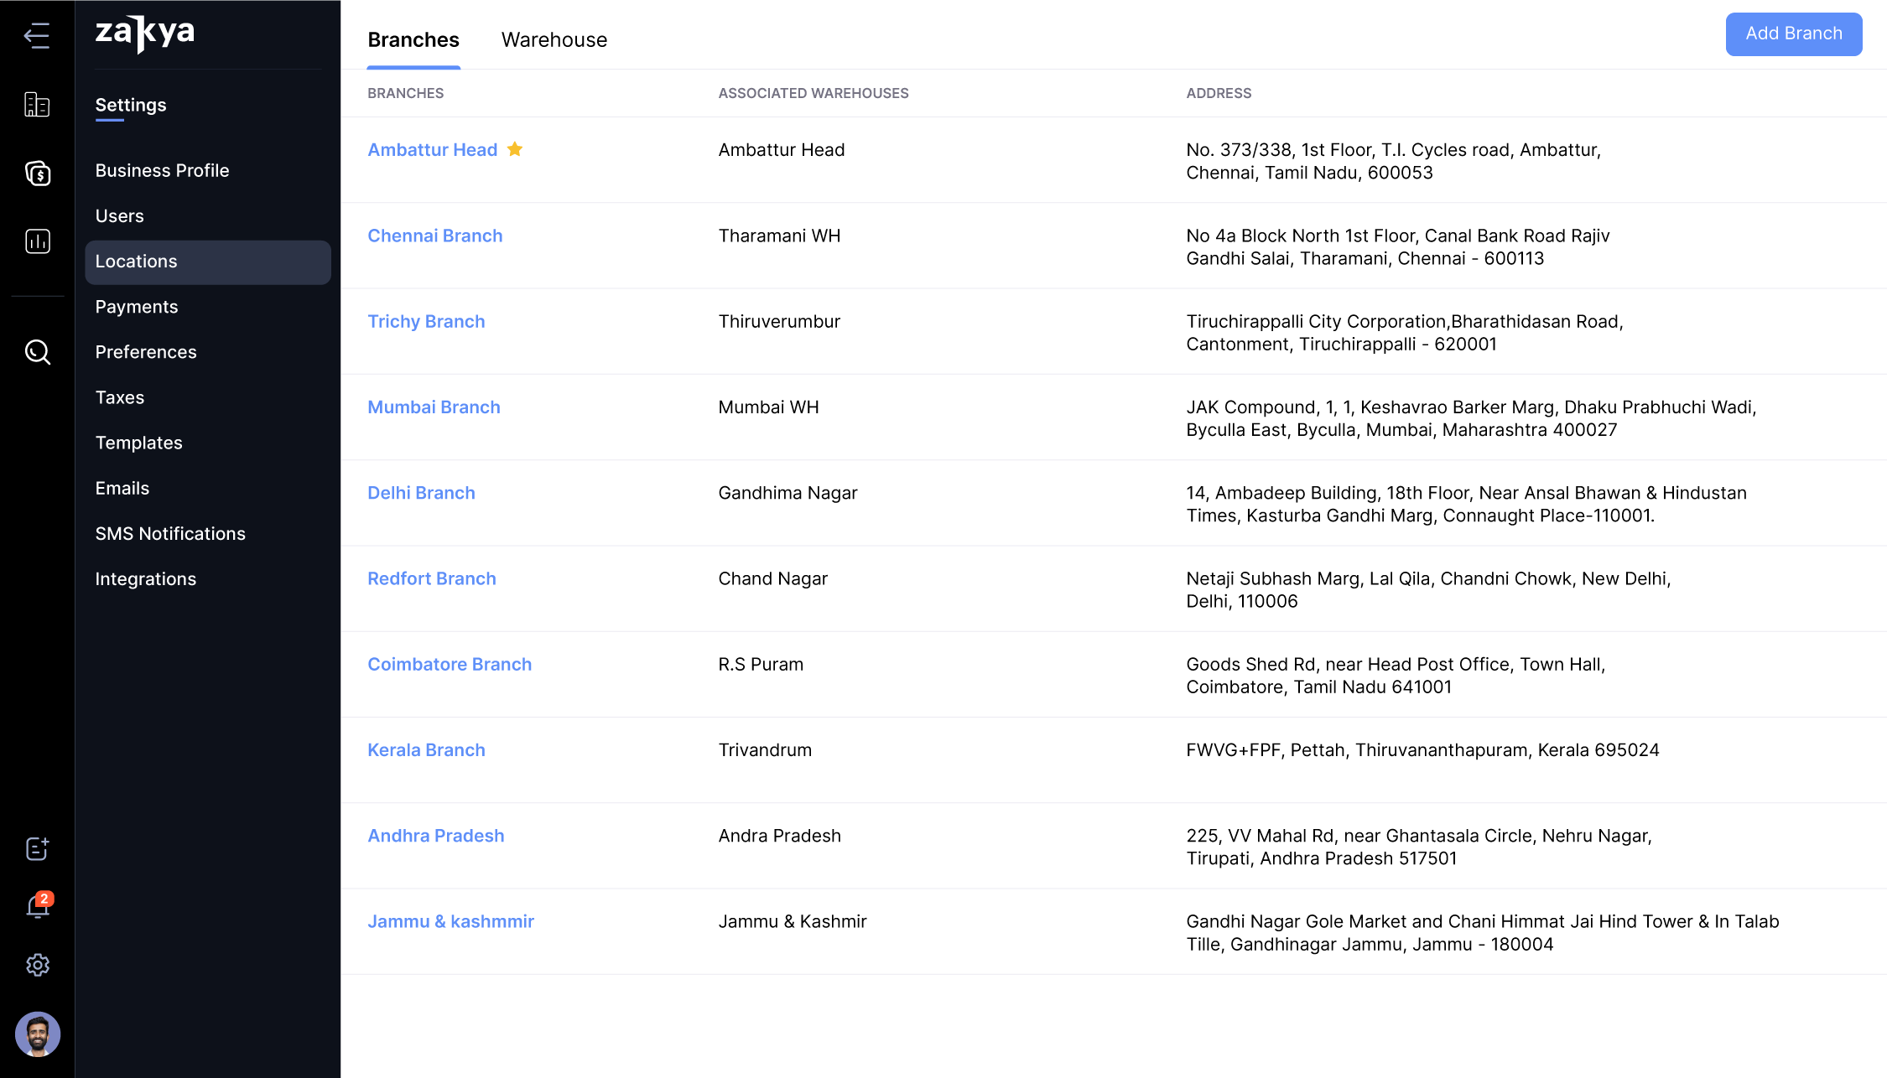Open the coins sales icon in rail

37,173
